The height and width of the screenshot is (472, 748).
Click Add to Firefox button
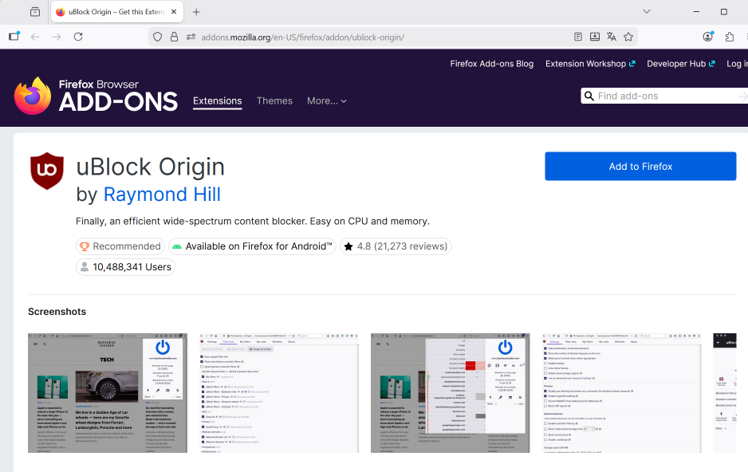(640, 167)
